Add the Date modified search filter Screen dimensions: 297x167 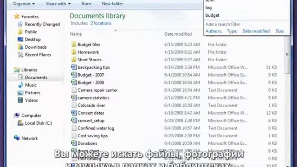pyautogui.click(x=256, y=31)
